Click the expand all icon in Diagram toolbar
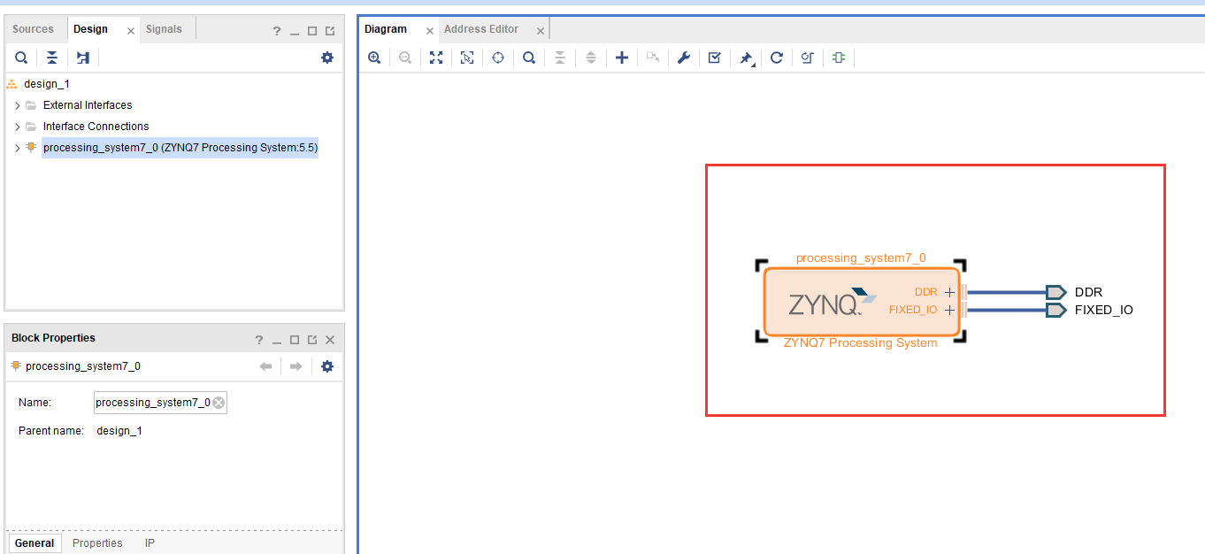This screenshot has height=554, width=1205. tap(591, 58)
